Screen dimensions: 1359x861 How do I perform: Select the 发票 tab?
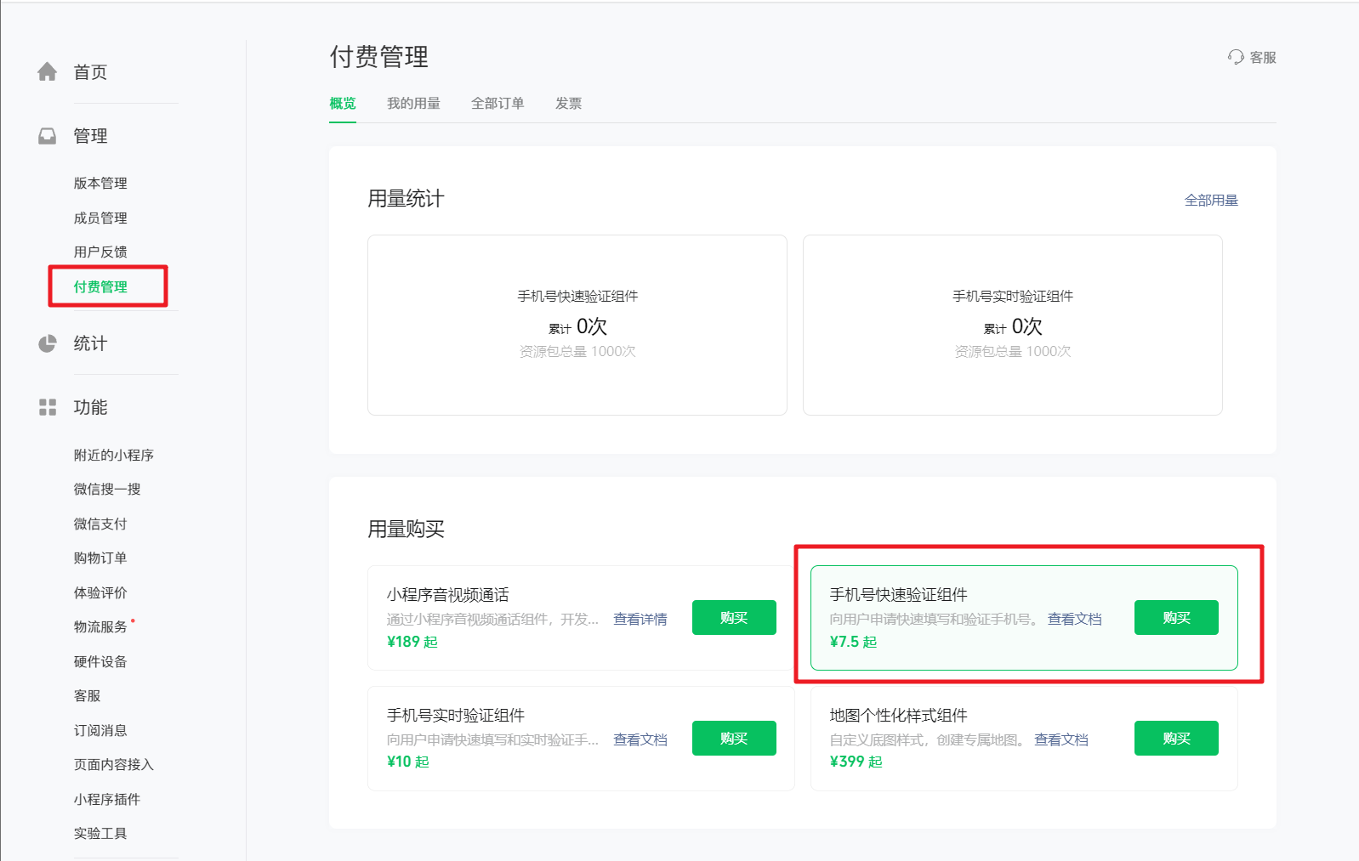pyautogui.click(x=568, y=104)
